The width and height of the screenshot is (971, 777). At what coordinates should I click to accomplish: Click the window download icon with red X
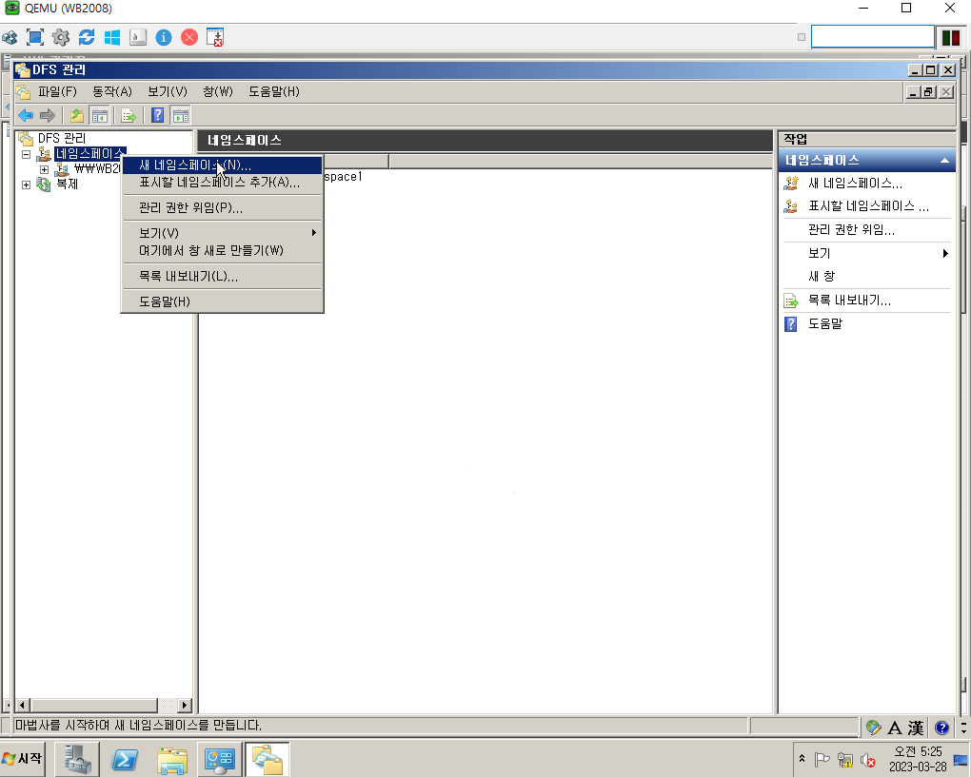click(x=215, y=37)
